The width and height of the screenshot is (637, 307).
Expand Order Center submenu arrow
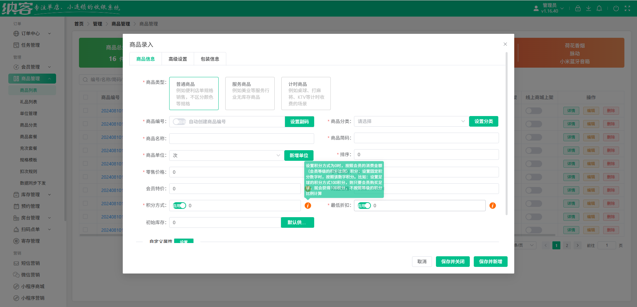[49, 33]
